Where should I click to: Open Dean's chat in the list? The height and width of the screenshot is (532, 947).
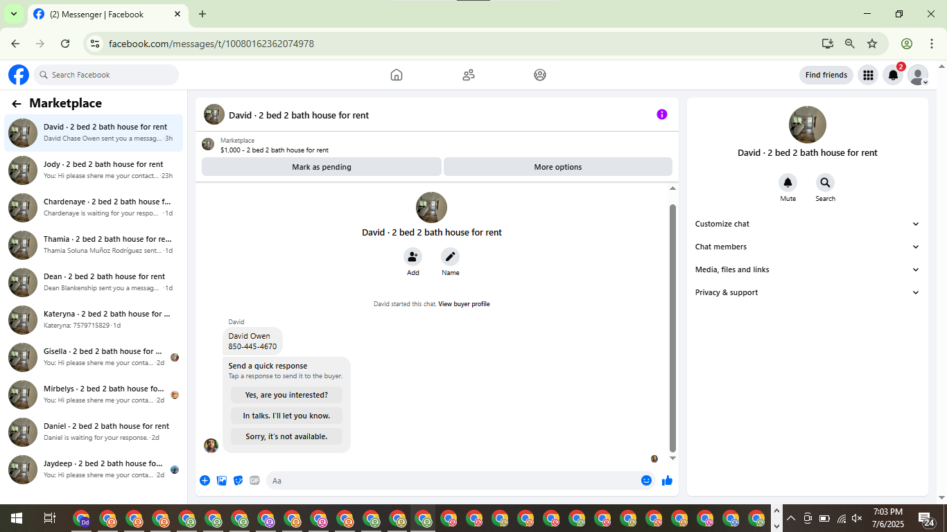94,283
